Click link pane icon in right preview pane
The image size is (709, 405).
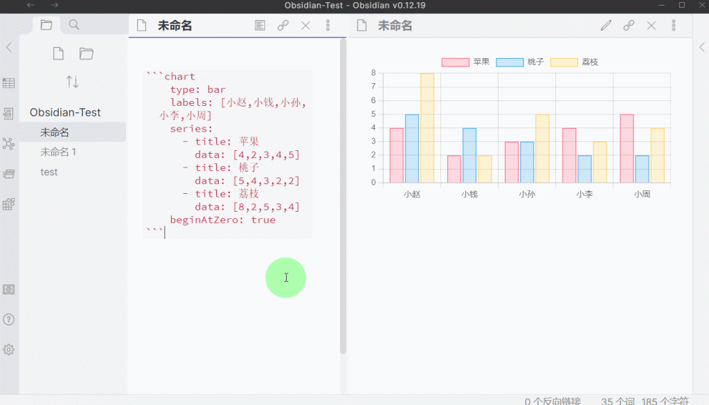(629, 26)
